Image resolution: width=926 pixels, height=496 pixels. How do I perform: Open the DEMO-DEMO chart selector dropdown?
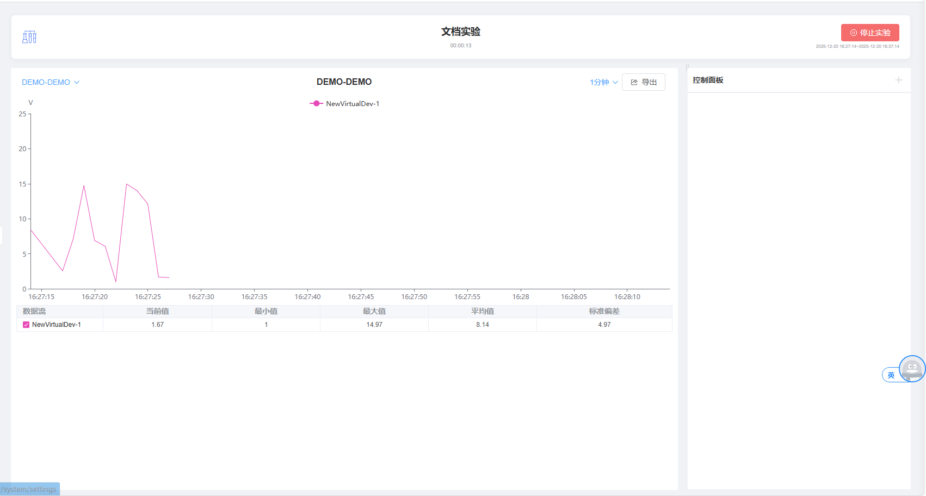tap(51, 82)
